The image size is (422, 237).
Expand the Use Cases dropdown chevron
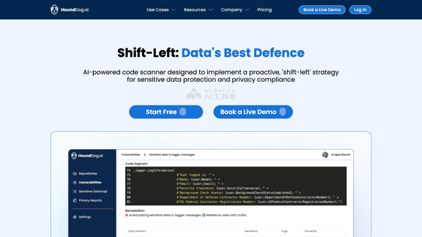pyautogui.click(x=174, y=10)
